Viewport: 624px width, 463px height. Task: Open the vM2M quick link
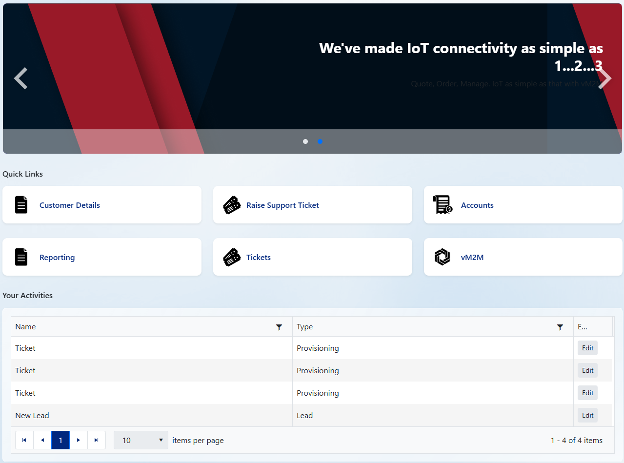(472, 257)
